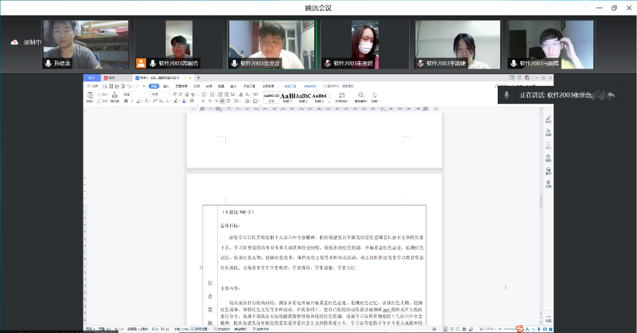The width and height of the screenshot is (637, 333).
Task: Click the cloud recording status icon
Action: [15, 42]
